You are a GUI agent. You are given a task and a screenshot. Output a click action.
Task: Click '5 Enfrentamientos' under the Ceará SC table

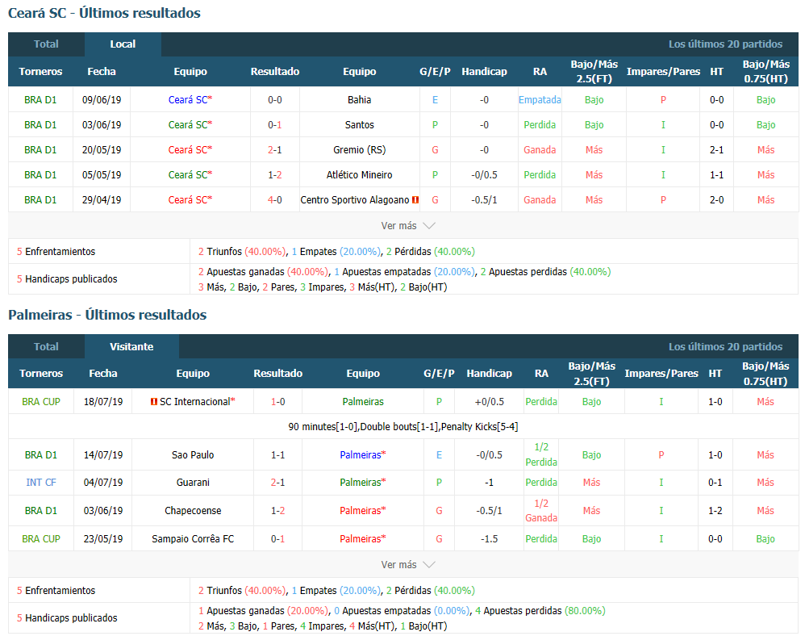point(56,252)
